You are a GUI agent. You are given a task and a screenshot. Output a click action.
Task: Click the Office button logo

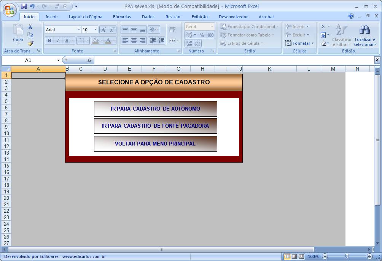tap(10, 10)
